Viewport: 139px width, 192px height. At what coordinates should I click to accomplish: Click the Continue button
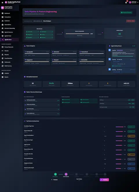coord(104,180)
